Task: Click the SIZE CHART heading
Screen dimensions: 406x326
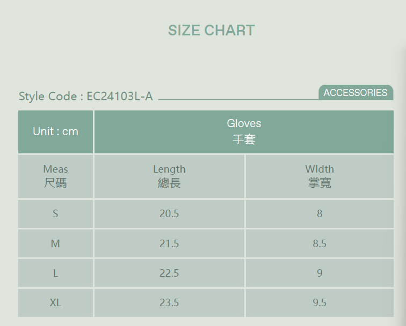Action: [211, 31]
